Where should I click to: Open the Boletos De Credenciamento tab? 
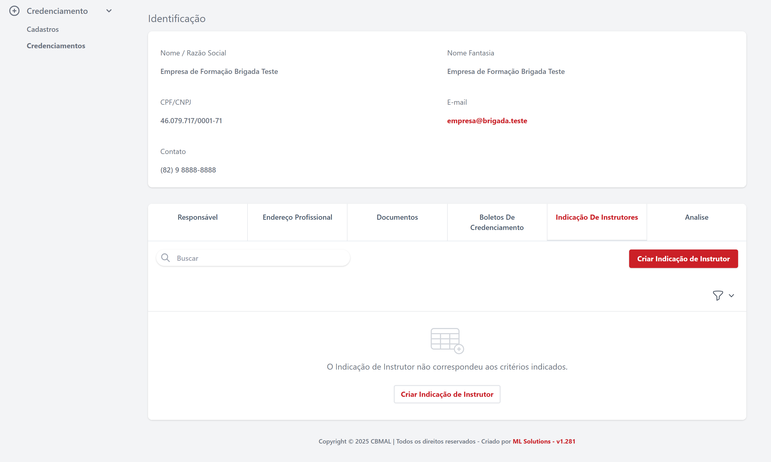click(x=497, y=222)
